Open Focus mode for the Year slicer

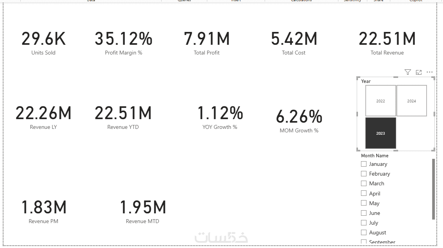point(419,72)
